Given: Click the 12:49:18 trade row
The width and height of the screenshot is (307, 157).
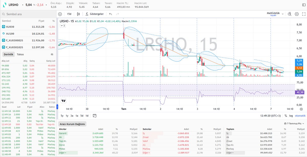Looking at the screenshot, I should [28, 111].
